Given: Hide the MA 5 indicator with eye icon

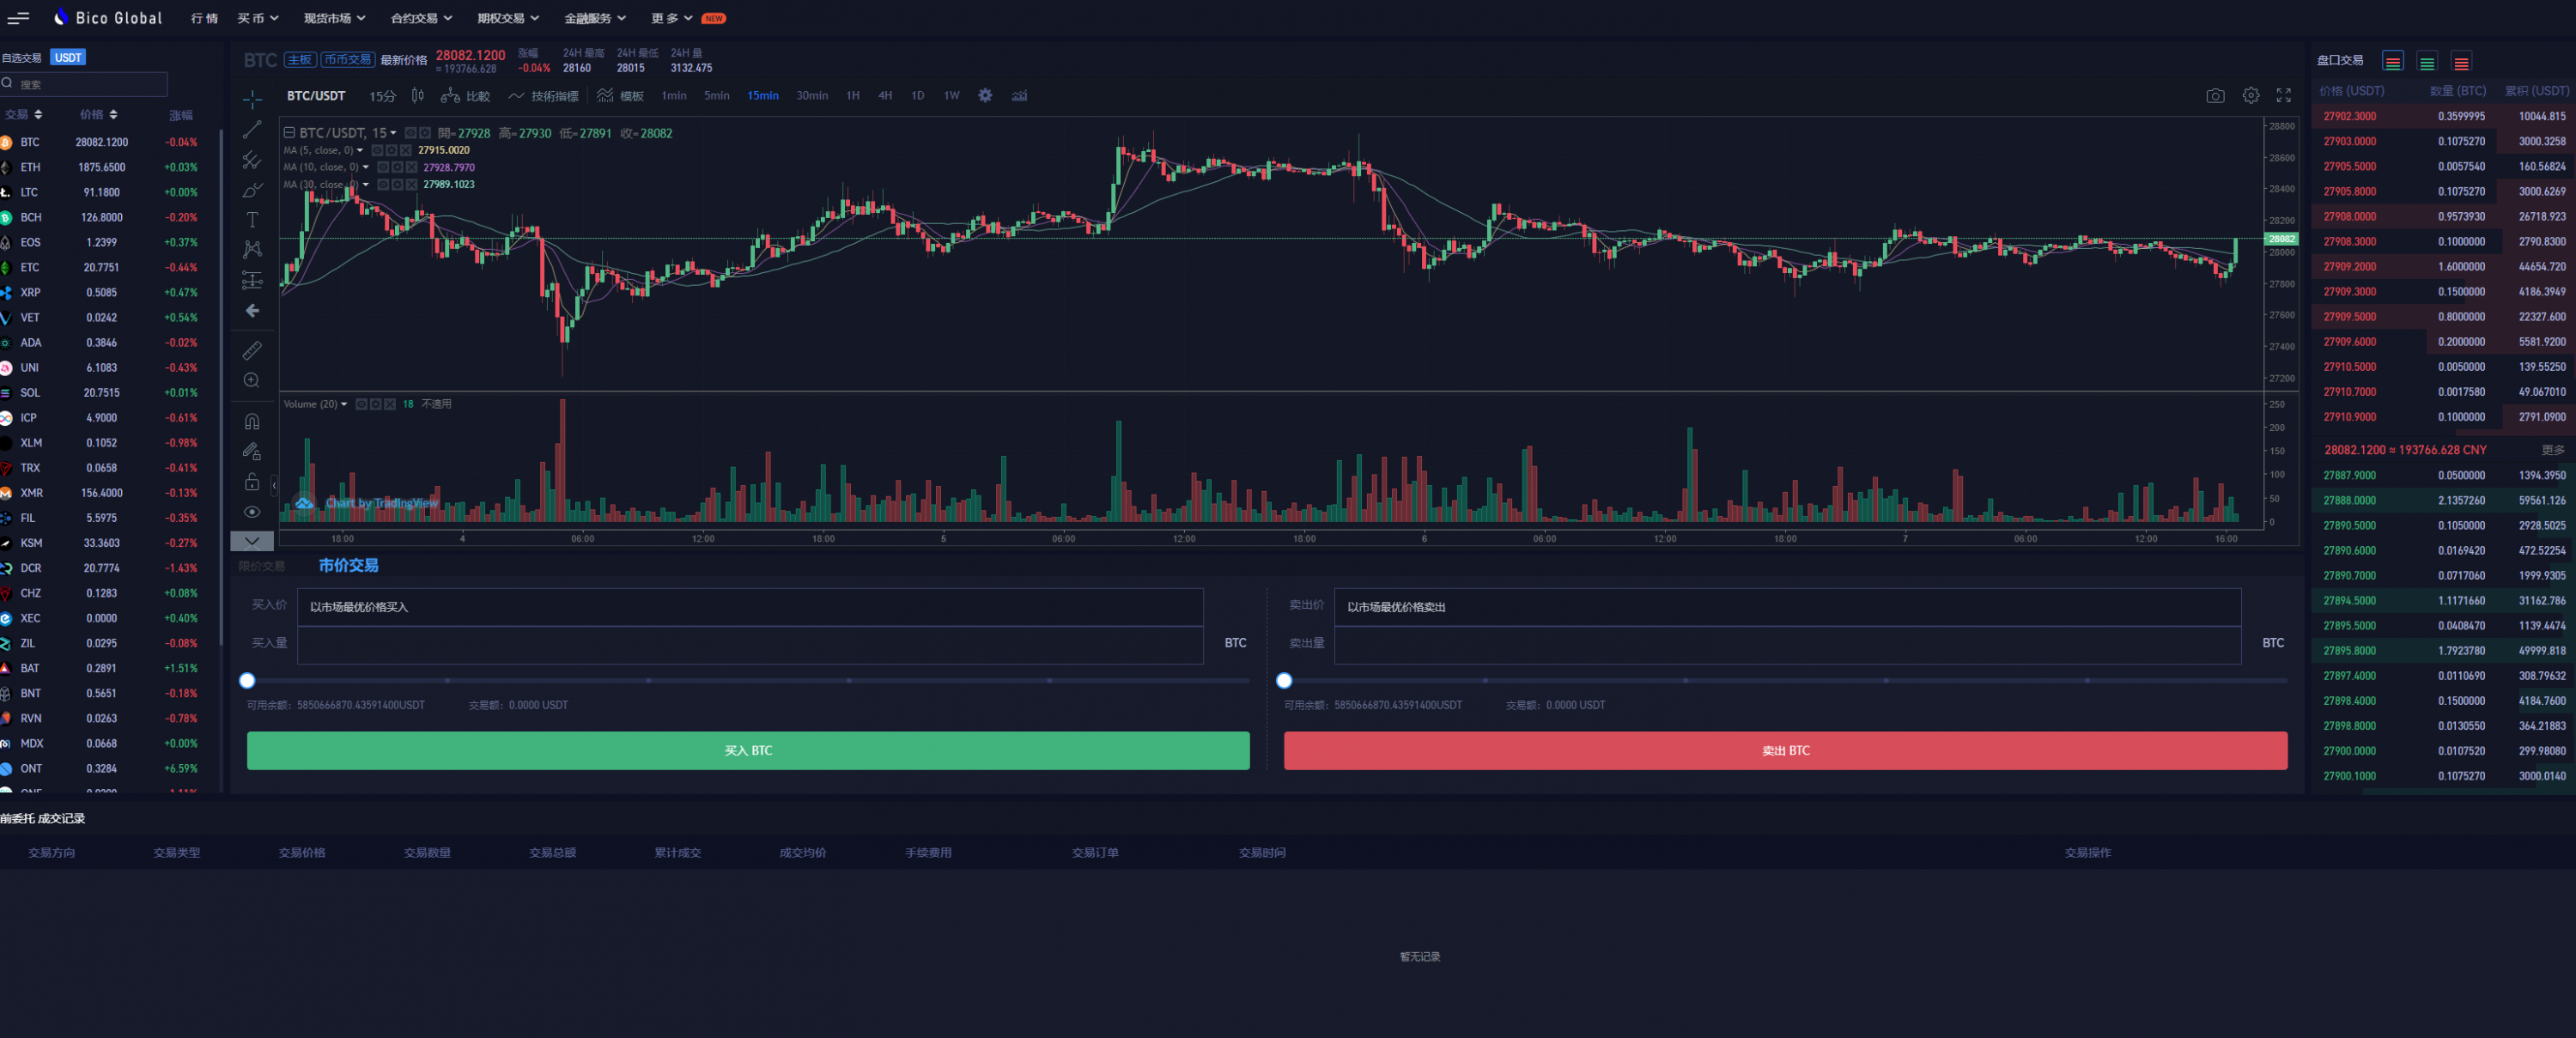Looking at the screenshot, I should (x=378, y=151).
